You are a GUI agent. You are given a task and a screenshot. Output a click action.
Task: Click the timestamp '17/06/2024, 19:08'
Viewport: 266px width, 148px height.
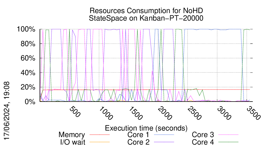tap(7, 111)
